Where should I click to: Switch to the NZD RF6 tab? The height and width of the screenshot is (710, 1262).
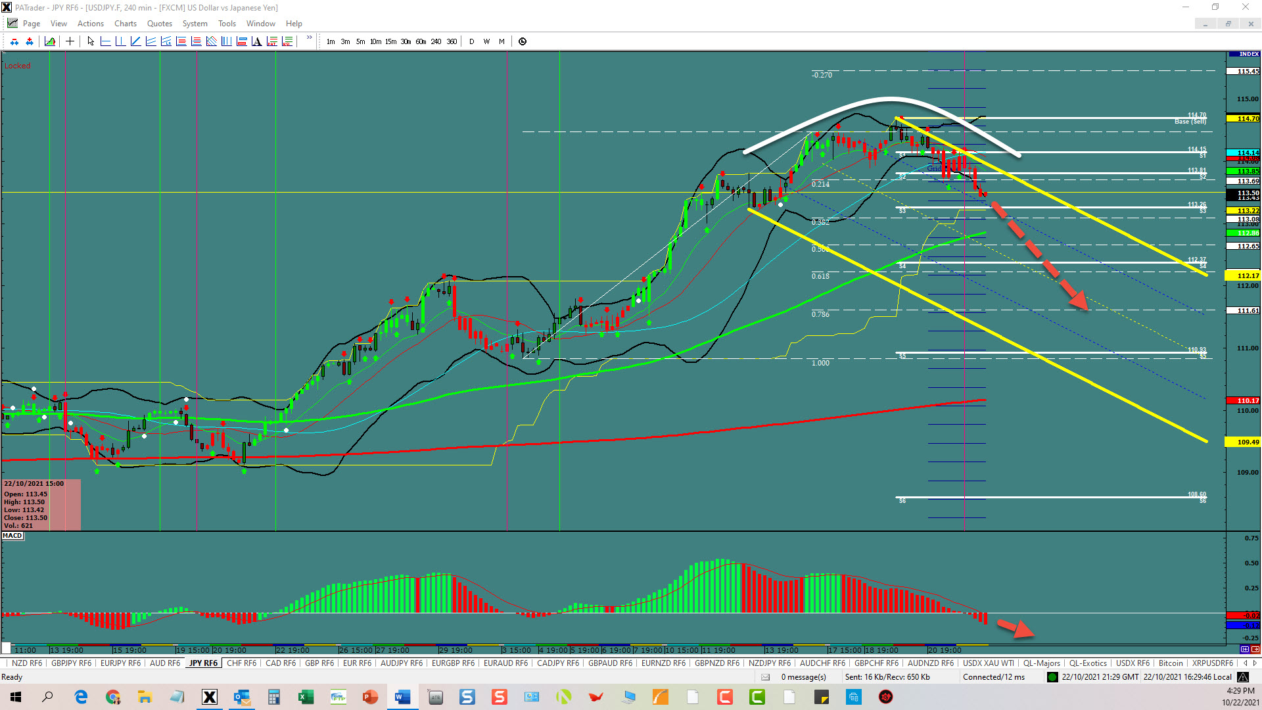[x=26, y=663]
